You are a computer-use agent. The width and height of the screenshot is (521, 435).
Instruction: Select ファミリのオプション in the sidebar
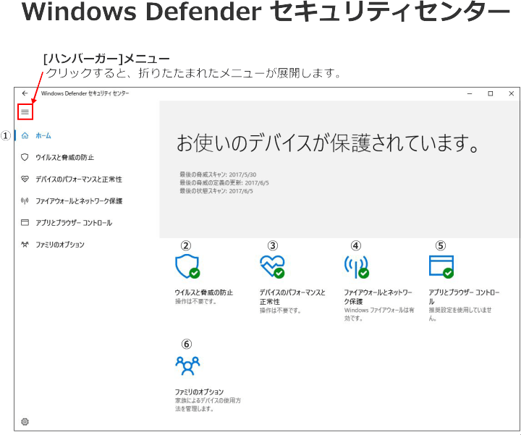tap(60, 245)
